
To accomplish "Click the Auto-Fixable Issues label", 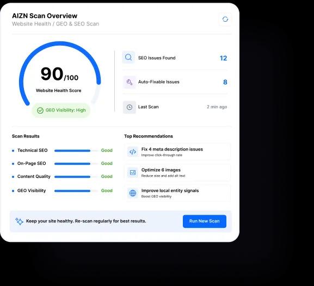I will tap(158, 82).
